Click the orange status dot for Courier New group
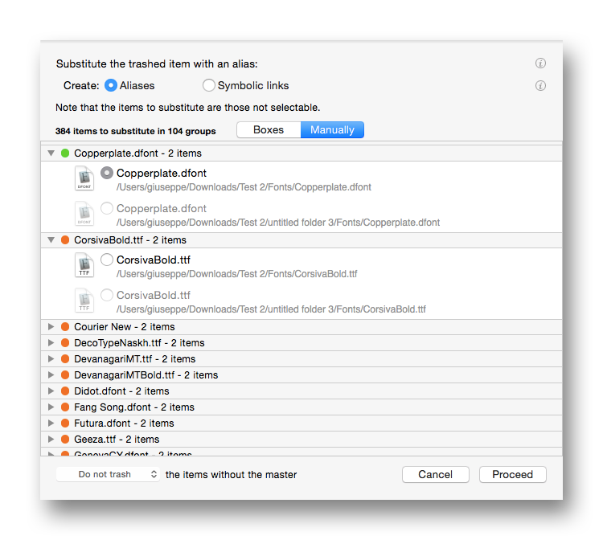 click(65, 327)
